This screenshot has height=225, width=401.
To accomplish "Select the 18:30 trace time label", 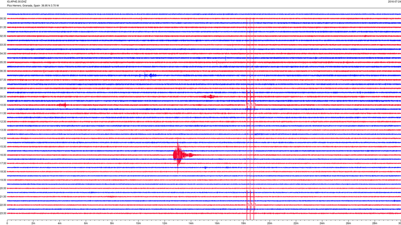I will point(3,172).
